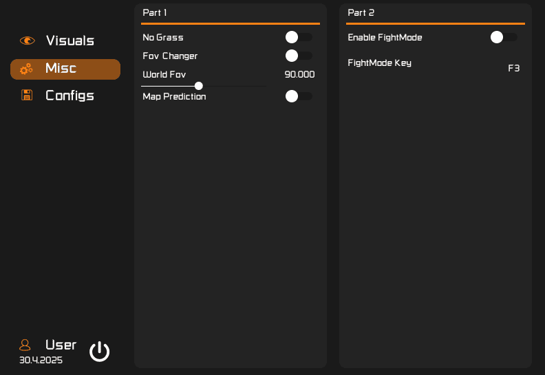This screenshot has height=375, width=545.
Task: Click the Part 2 panel header
Action: (361, 12)
